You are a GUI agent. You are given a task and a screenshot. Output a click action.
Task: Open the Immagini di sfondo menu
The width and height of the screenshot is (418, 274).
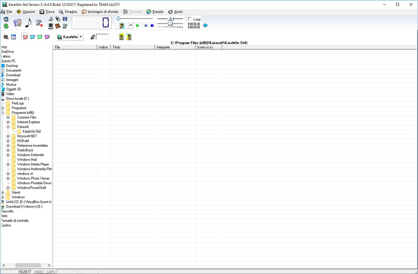tap(100, 12)
